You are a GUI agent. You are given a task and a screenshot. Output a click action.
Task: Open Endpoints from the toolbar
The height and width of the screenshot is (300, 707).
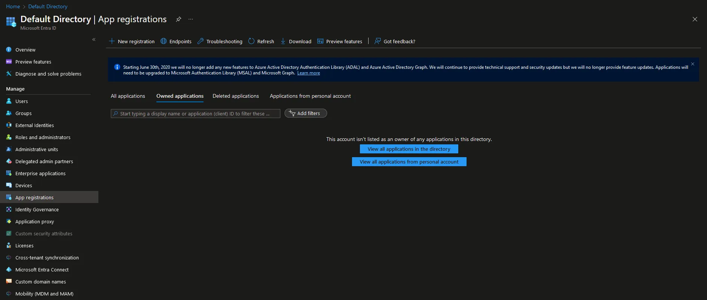tap(176, 41)
